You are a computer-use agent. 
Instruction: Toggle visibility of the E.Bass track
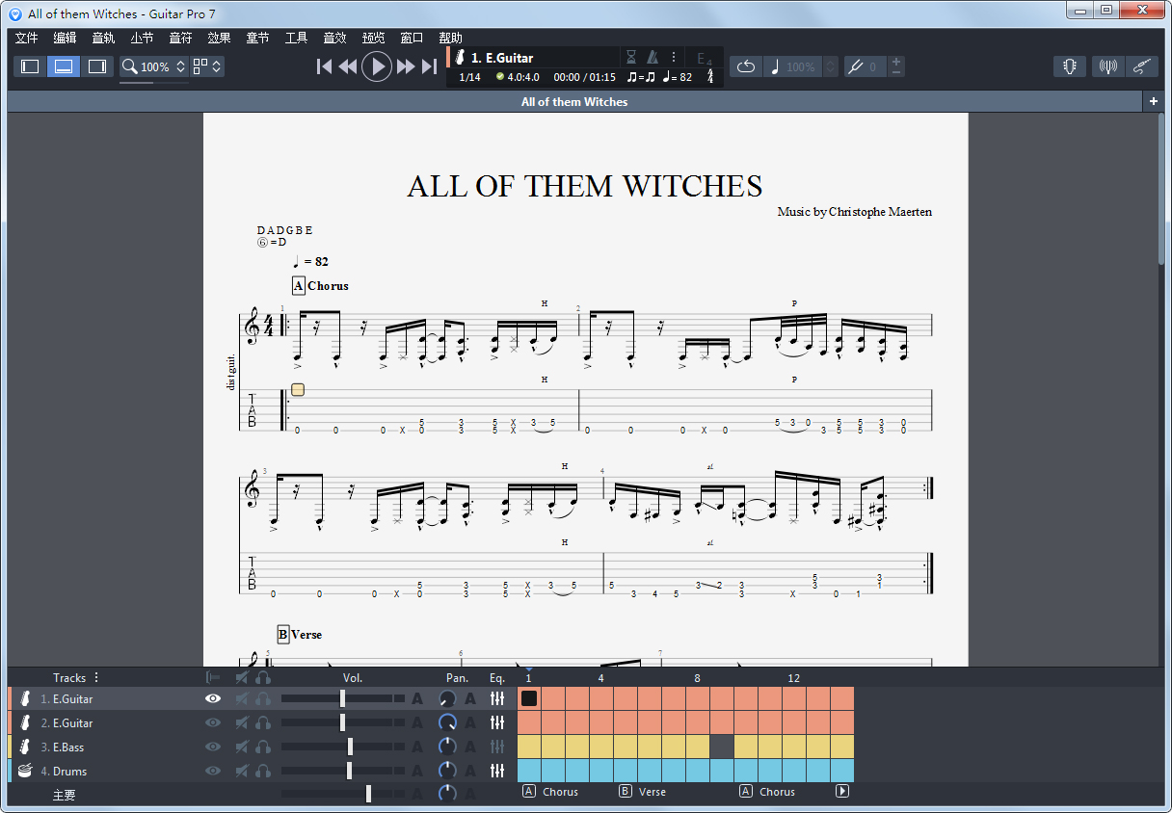[x=213, y=747]
